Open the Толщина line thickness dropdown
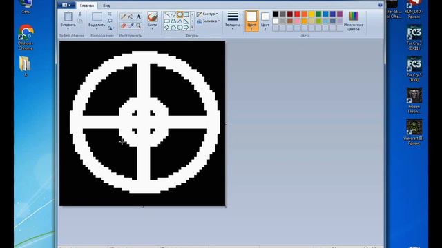This screenshot has width=442, height=248. coord(233,21)
